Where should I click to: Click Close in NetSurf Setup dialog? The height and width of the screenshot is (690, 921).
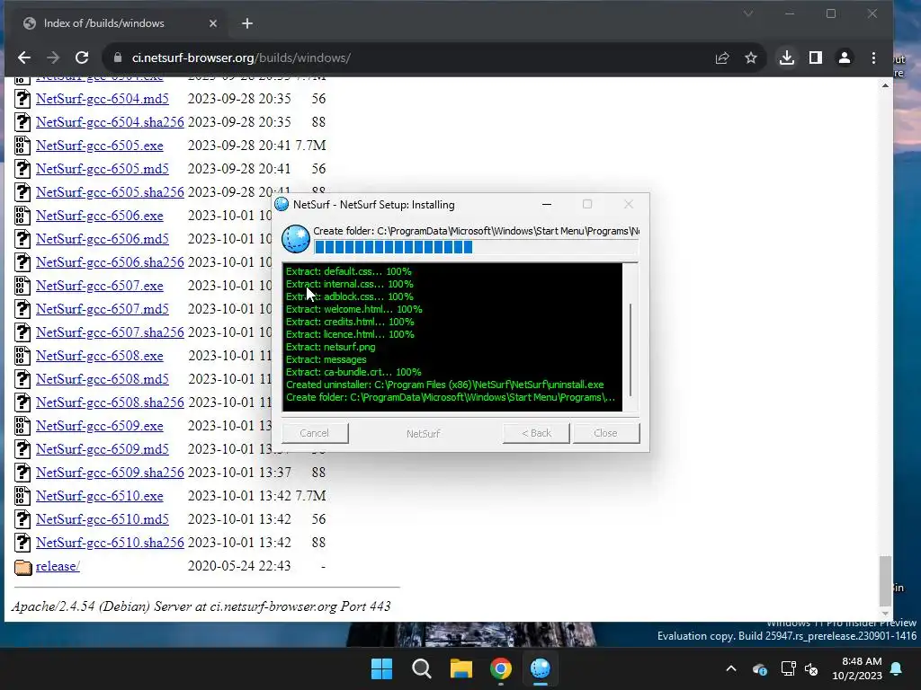pyautogui.click(x=605, y=433)
